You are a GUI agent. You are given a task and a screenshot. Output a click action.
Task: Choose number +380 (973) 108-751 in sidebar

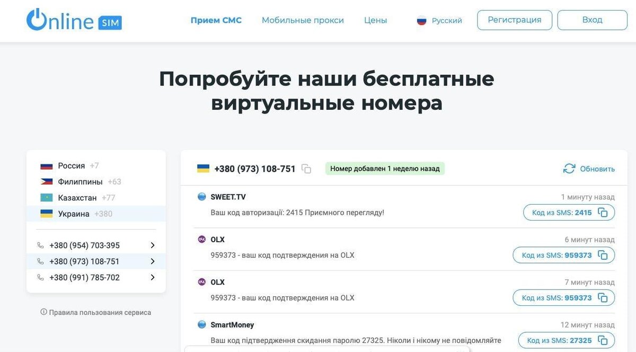pos(96,261)
